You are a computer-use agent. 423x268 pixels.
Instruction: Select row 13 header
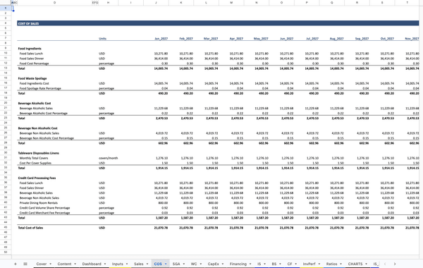pyautogui.click(x=6, y=68)
